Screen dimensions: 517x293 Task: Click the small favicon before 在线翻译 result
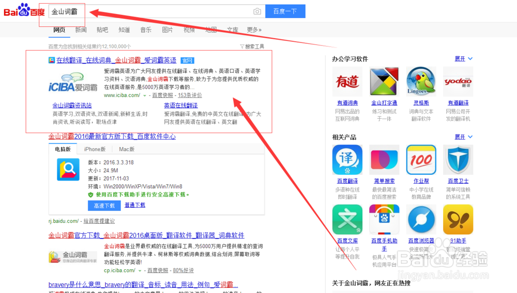[51, 60]
